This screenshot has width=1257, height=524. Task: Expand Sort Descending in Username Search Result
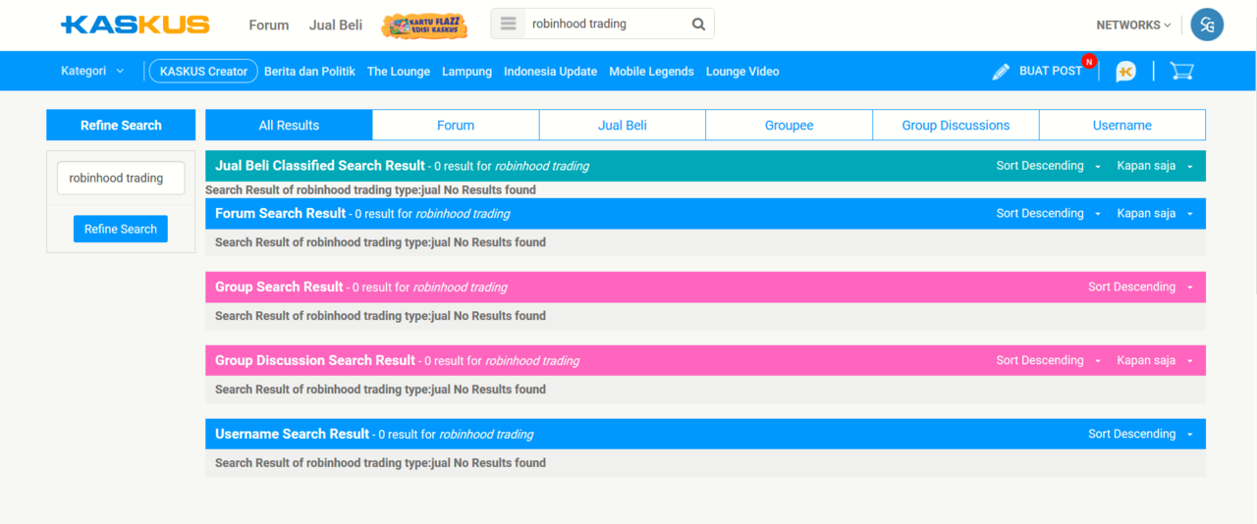coord(1139,434)
